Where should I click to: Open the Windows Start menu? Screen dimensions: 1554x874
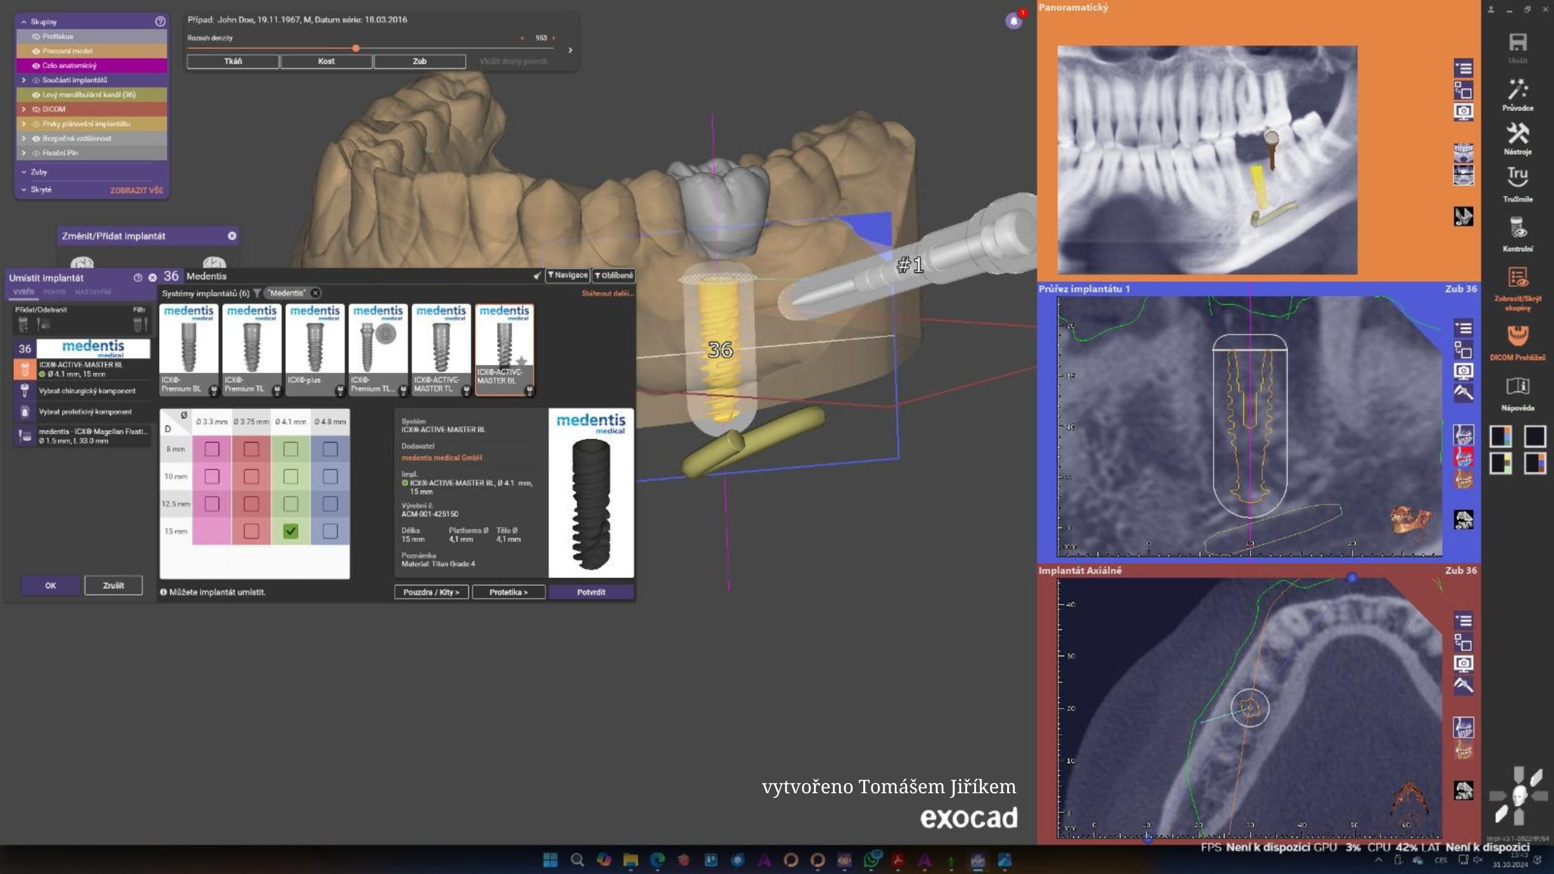coord(550,859)
